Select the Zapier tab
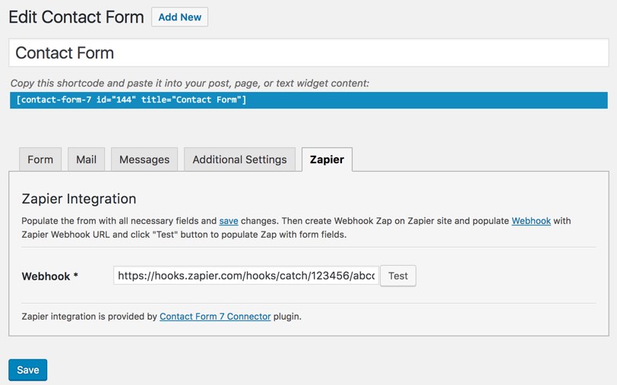 pos(327,159)
